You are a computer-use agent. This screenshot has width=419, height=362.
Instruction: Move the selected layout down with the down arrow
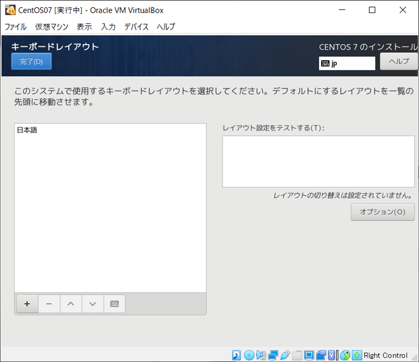(93, 304)
